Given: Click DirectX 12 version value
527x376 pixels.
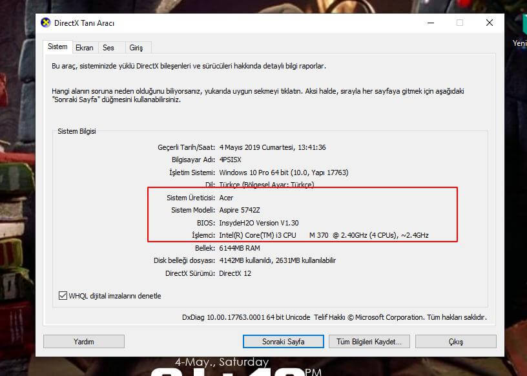Looking at the screenshot, I should tap(235, 273).
